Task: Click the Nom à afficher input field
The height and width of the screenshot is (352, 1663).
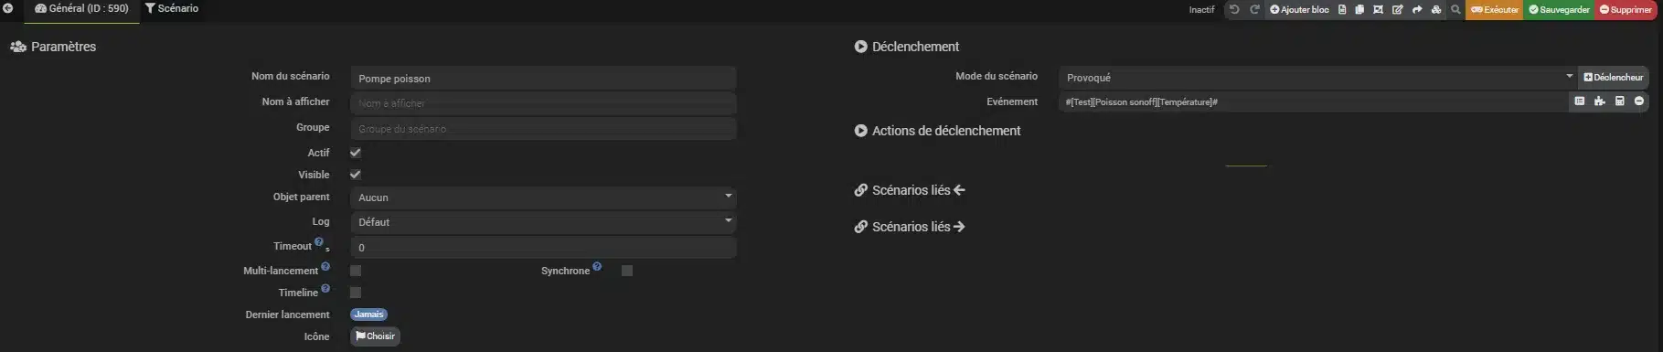Action: tap(543, 103)
